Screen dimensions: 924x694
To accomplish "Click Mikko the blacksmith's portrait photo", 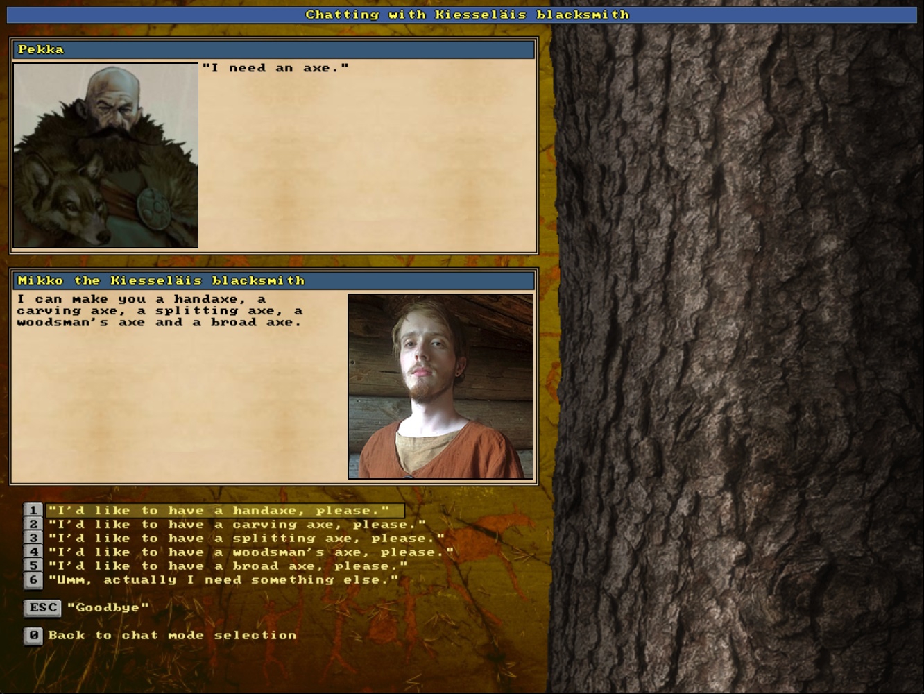I will (440, 387).
